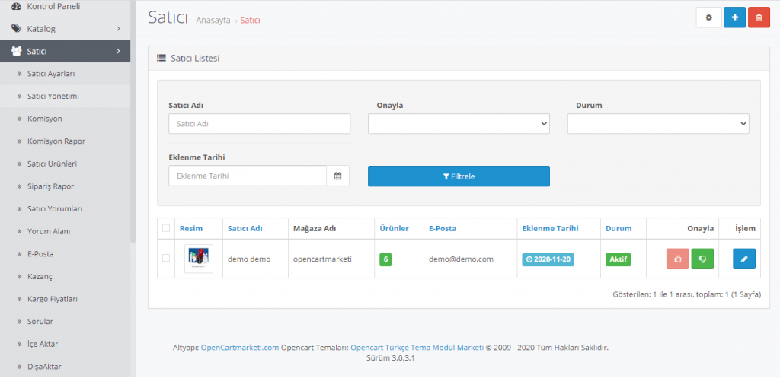The height and width of the screenshot is (378, 780).
Task: Open Satıcı Ayarları in sidebar
Action: pyautogui.click(x=51, y=74)
